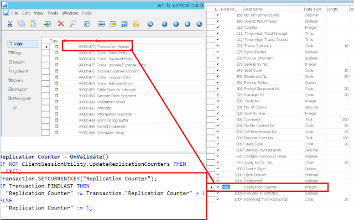
Task: Click the Next record arrow icon
Action: coord(176,24)
